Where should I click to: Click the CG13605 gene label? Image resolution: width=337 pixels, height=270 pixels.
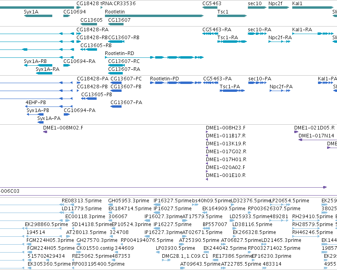coord(91,20)
